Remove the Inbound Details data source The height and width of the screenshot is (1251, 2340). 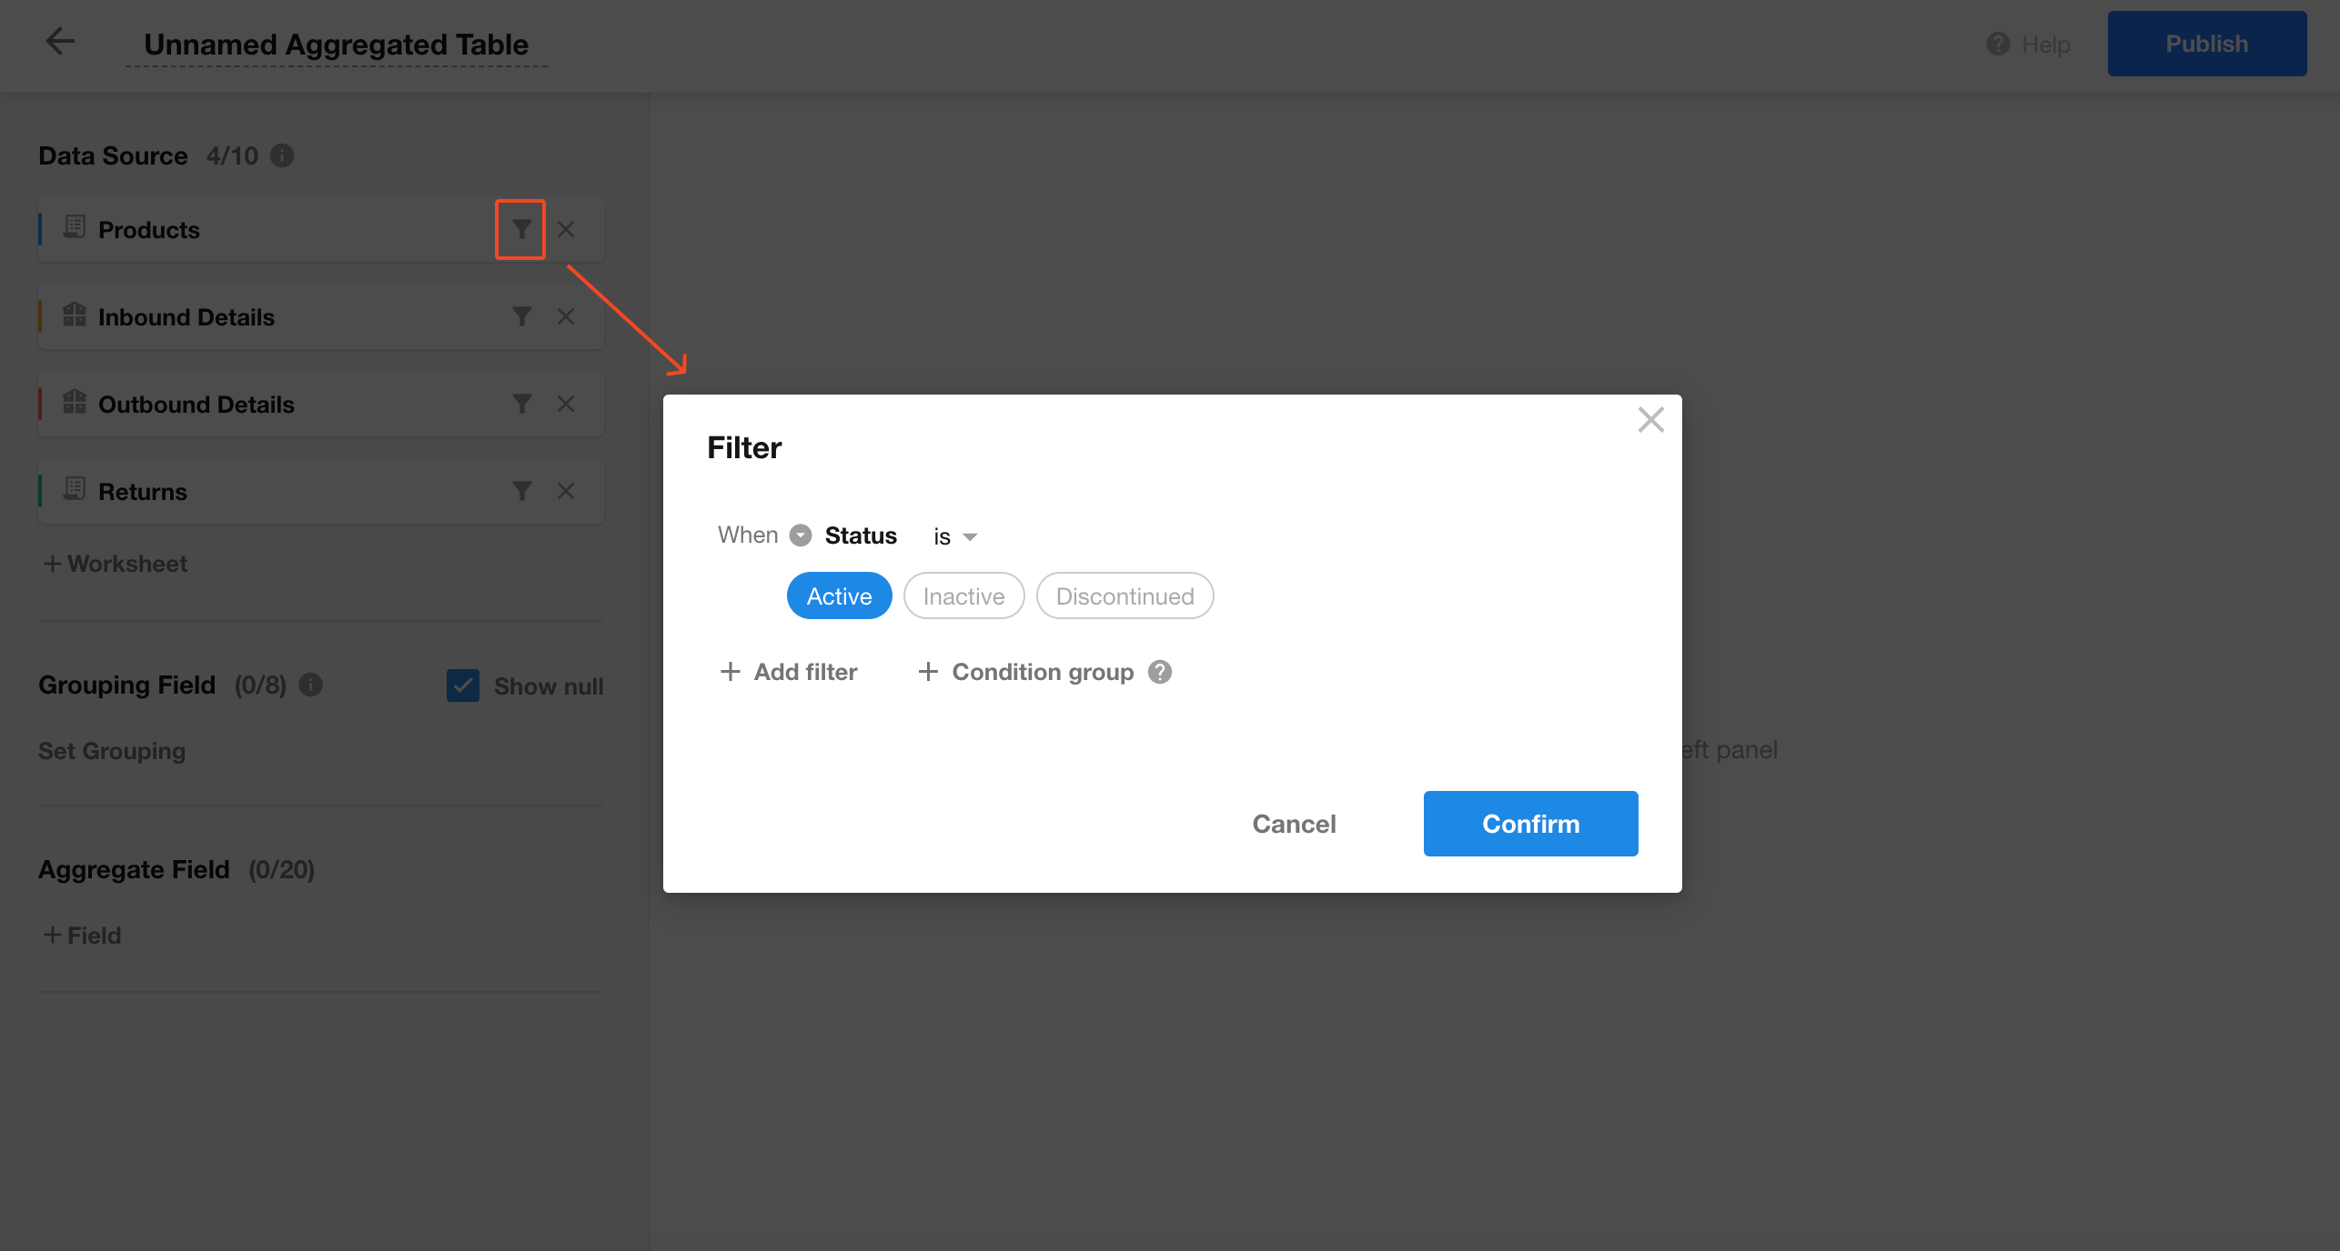point(566,316)
